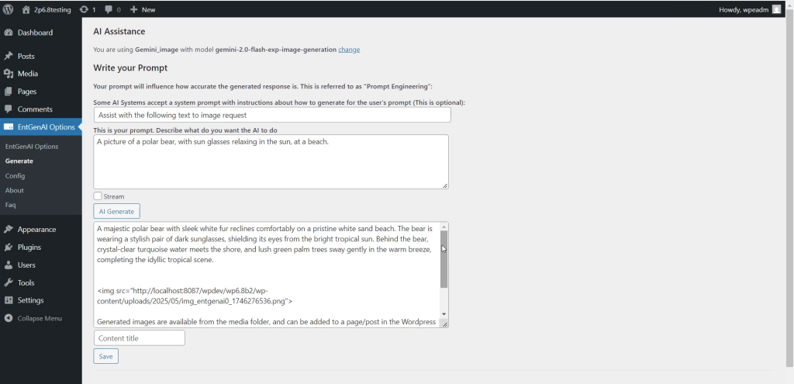
Task: Click the response box scroll up arrow
Action: [x=444, y=227]
